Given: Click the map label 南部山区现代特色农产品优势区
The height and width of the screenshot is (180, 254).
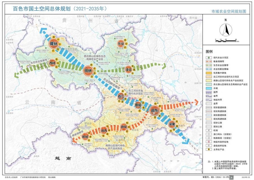Looking at the screenshot, I should point(115,147).
